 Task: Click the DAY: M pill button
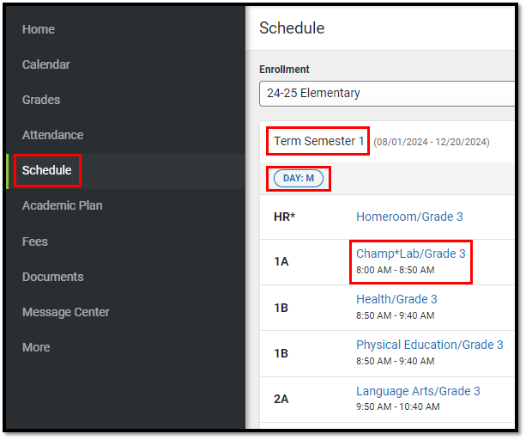[299, 178]
